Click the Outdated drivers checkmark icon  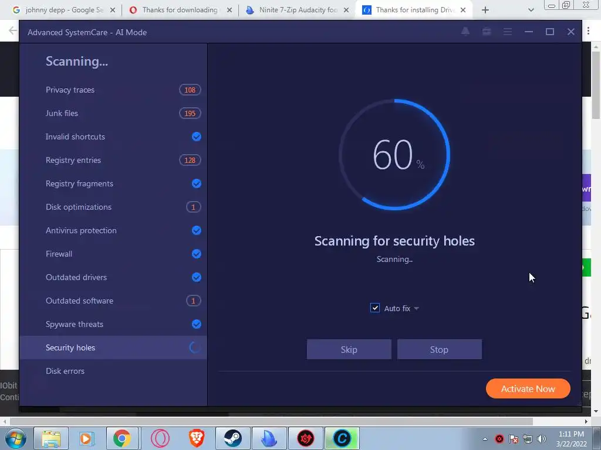click(x=196, y=277)
